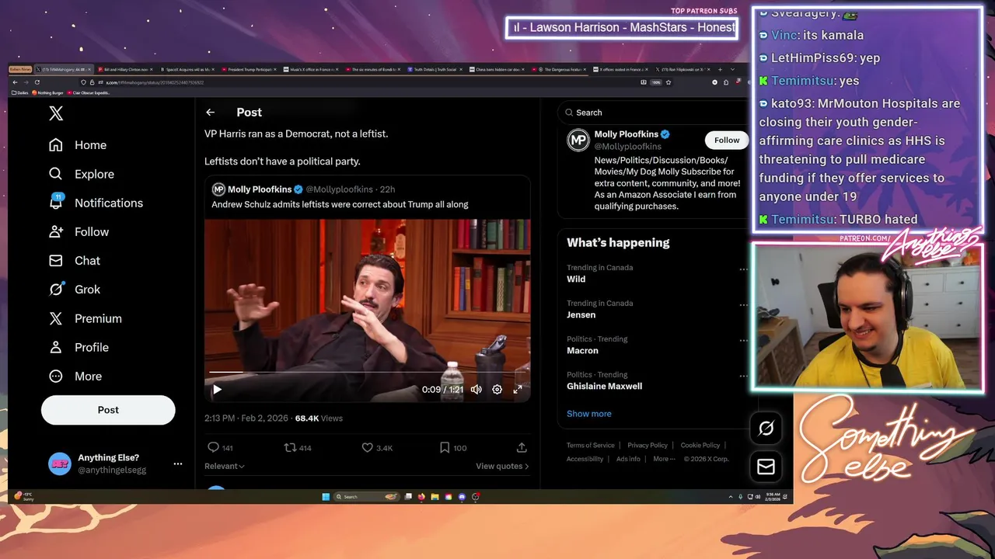Open options dots for Macron trend
Image resolution: width=995 pixels, height=559 pixels.
pyautogui.click(x=743, y=341)
